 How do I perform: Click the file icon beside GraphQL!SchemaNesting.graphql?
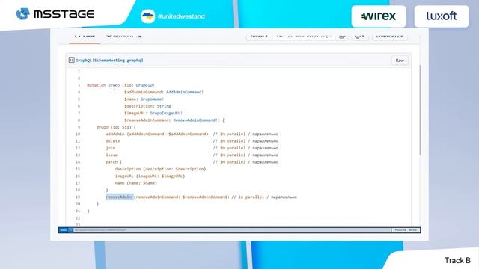(x=72, y=60)
